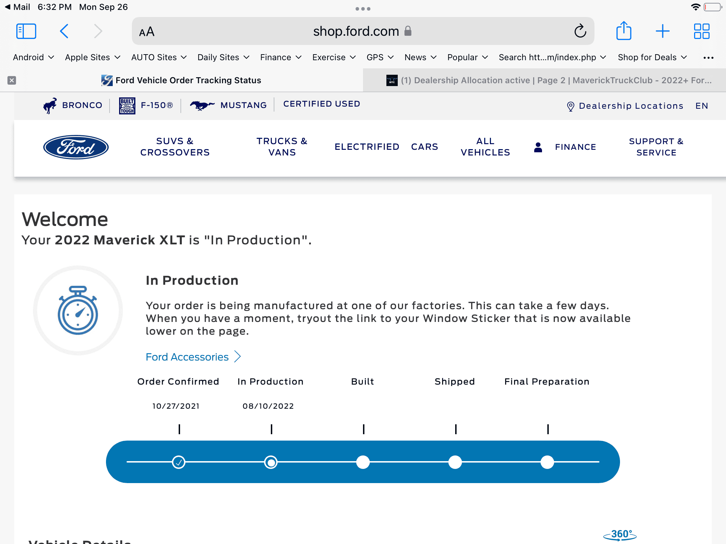The width and height of the screenshot is (726, 544).
Task: Select the Ford Vehicle Order Tracking Status tab
Action: click(181, 80)
